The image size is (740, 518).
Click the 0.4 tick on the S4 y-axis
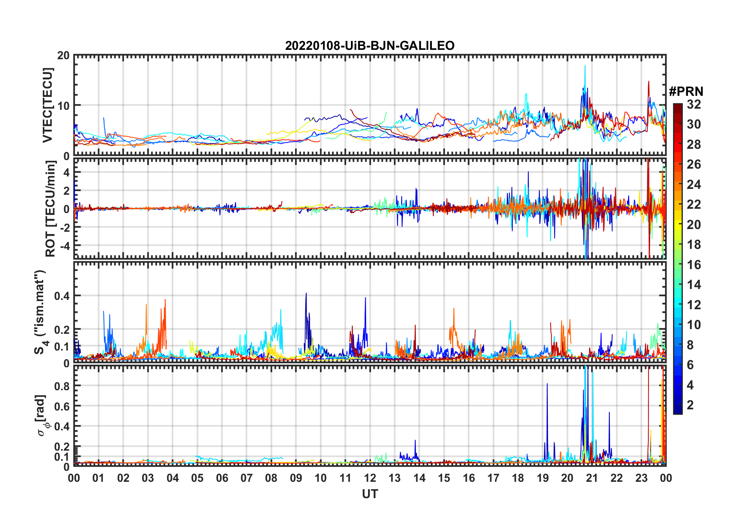(x=62, y=296)
